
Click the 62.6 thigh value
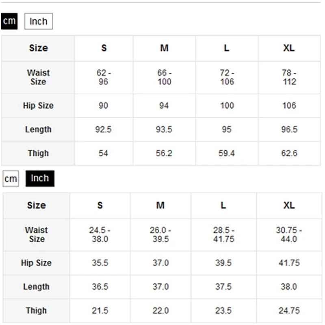click(289, 153)
